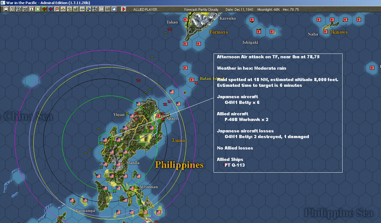The height and width of the screenshot is (223, 381).
Task: Click the Afternoon Air attack on TF heading
Action: click(268, 57)
